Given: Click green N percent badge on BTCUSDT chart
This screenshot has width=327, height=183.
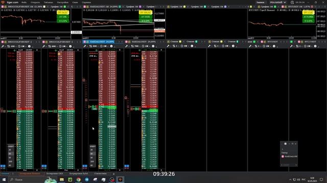Looking at the screenshot, I should point(308,21).
